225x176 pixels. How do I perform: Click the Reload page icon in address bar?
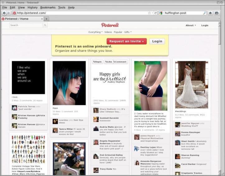tap(155, 13)
